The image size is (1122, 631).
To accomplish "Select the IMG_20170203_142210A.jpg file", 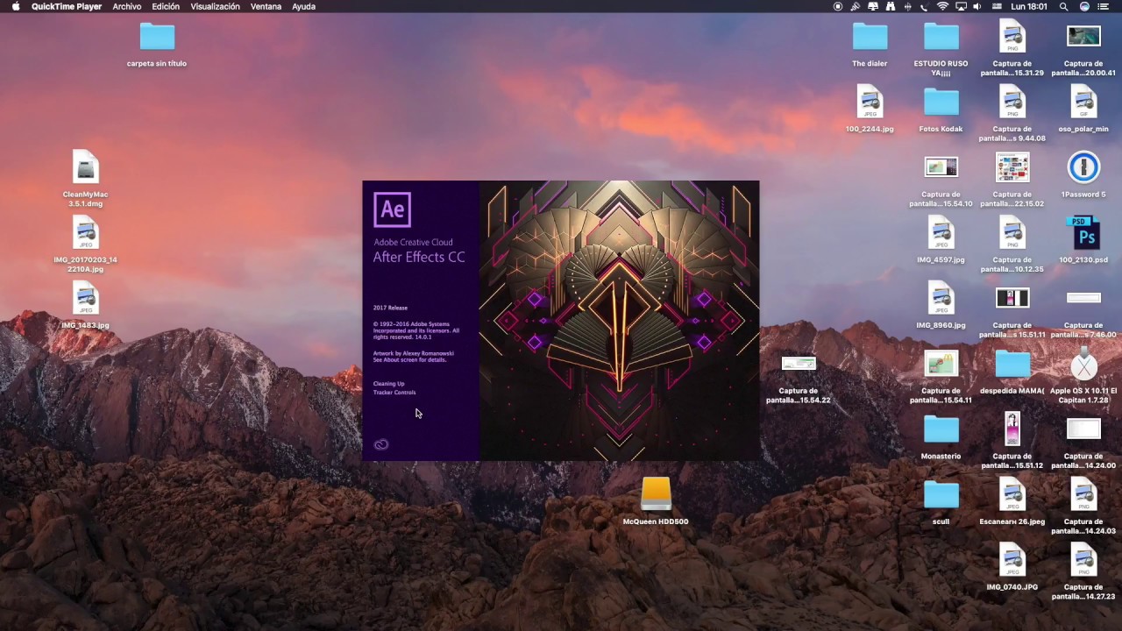I will point(85,232).
